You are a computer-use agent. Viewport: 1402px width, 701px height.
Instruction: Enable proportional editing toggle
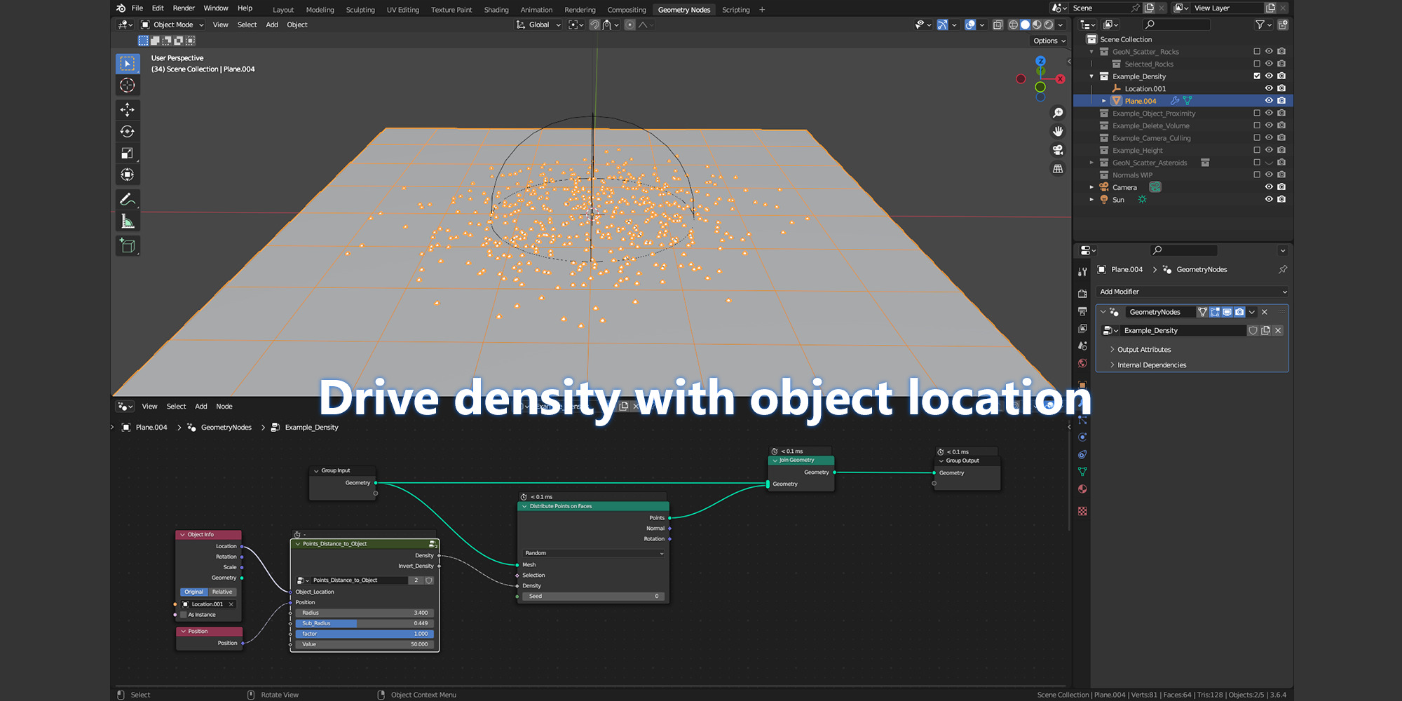click(x=629, y=25)
